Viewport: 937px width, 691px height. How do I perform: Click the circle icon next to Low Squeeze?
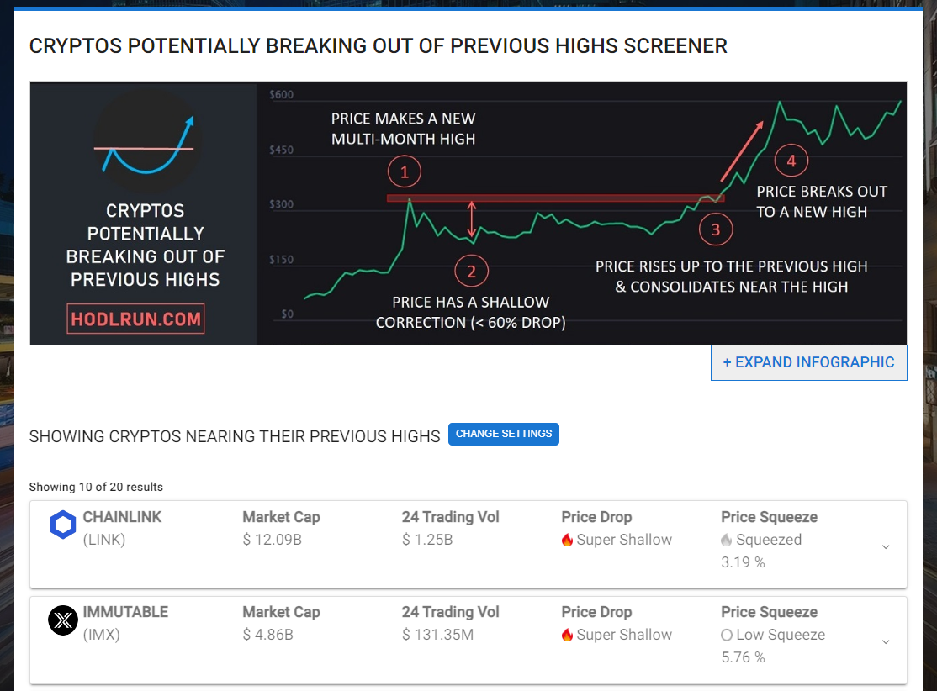(727, 635)
